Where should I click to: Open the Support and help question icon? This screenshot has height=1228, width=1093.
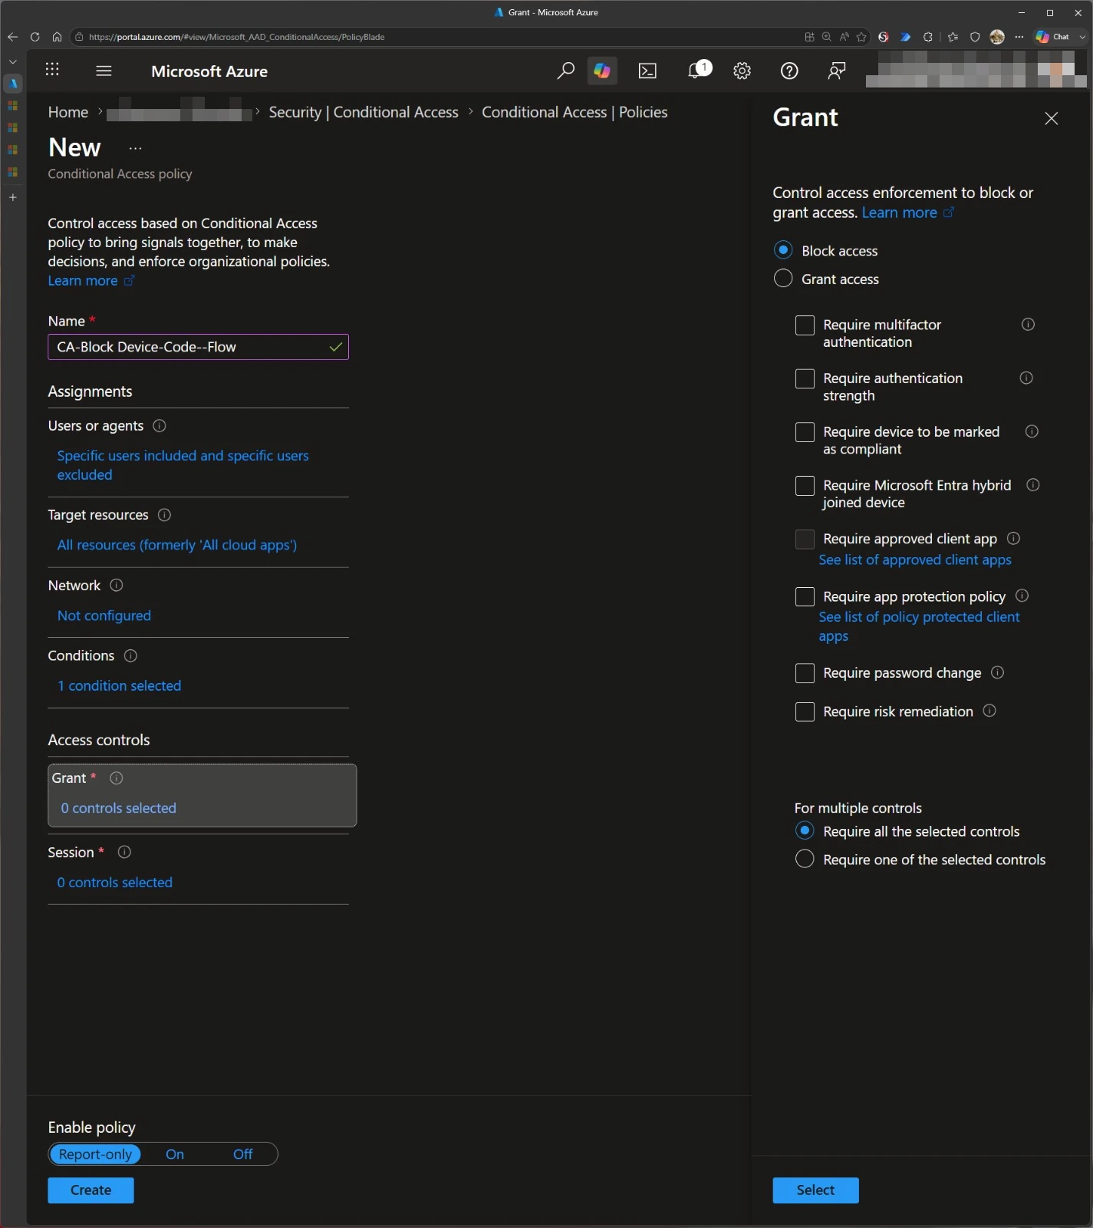pyautogui.click(x=789, y=71)
